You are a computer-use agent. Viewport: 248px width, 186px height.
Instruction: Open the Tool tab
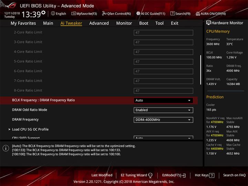[x=159, y=23]
